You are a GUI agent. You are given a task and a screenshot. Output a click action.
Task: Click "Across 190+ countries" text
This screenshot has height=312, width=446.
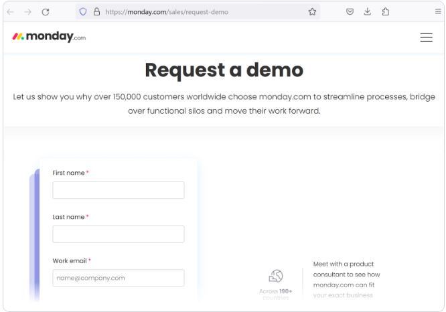click(276, 295)
